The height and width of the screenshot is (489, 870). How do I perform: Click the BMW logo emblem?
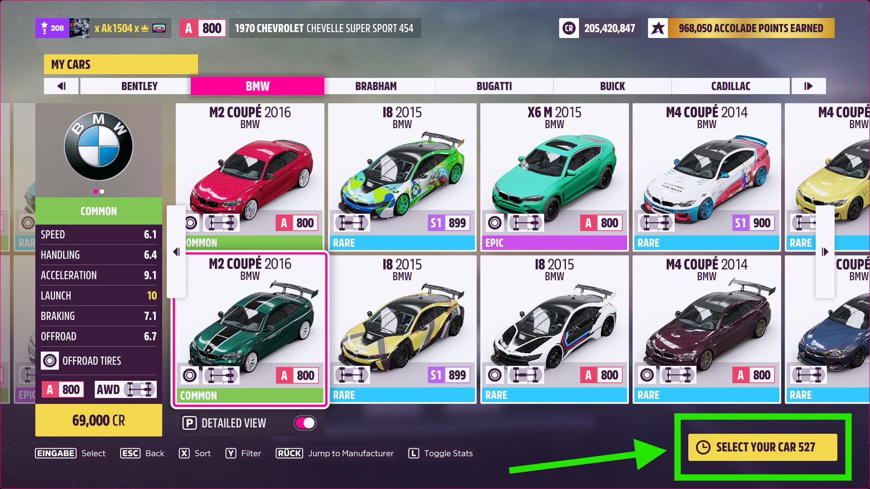click(98, 146)
